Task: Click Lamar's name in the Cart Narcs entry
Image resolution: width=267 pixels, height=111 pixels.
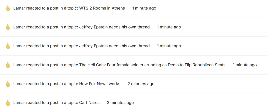Action: tap(19, 103)
